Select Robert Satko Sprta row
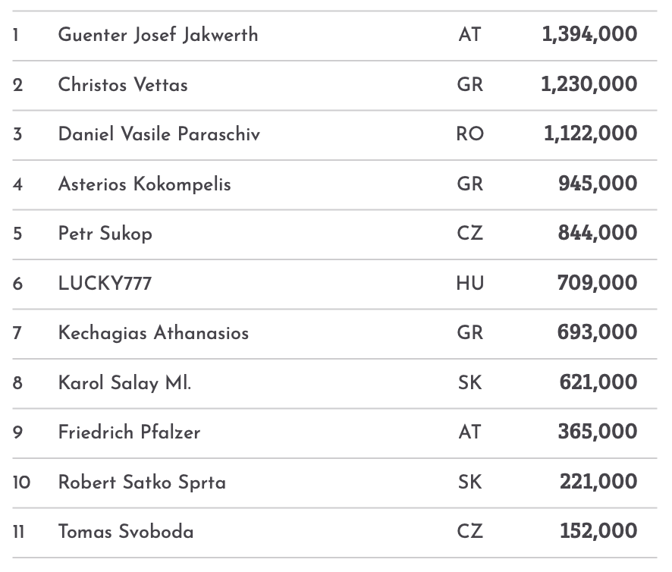This screenshot has height=572, width=672. (x=142, y=482)
